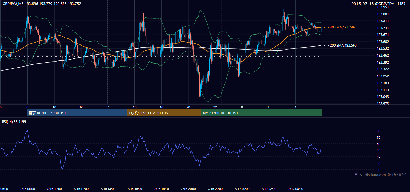
Task: Click RSI level 50 on the axis
Action: pyautogui.click(x=379, y=150)
